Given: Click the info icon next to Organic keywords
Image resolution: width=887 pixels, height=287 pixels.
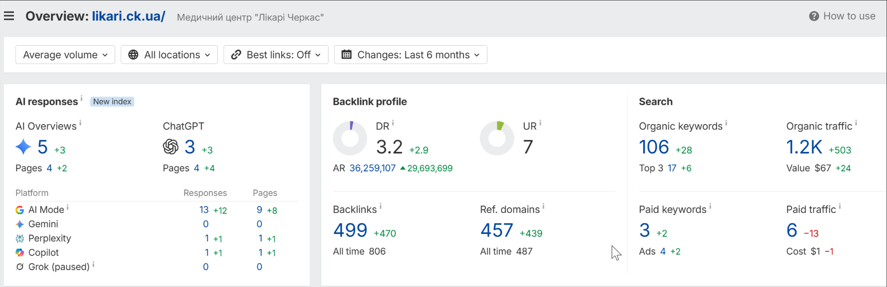Looking at the screenshot, I should click(x=726, y=123).
